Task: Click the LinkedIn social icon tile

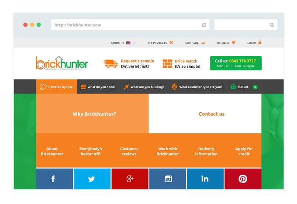Action: (x=205, y=179)
